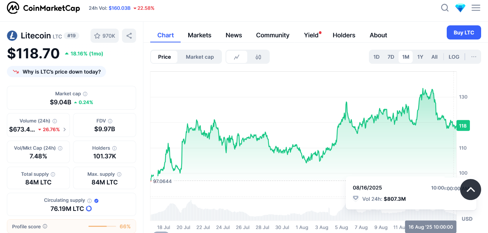Switch to candlestick chart icon

[258, 57]
